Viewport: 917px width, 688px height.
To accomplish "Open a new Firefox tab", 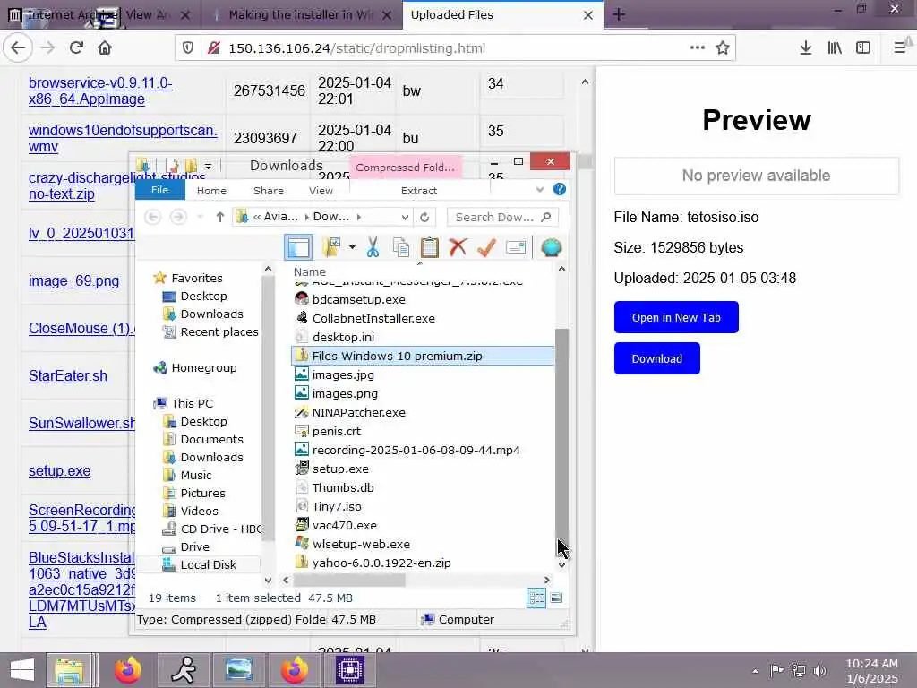I will click(619, 15).
